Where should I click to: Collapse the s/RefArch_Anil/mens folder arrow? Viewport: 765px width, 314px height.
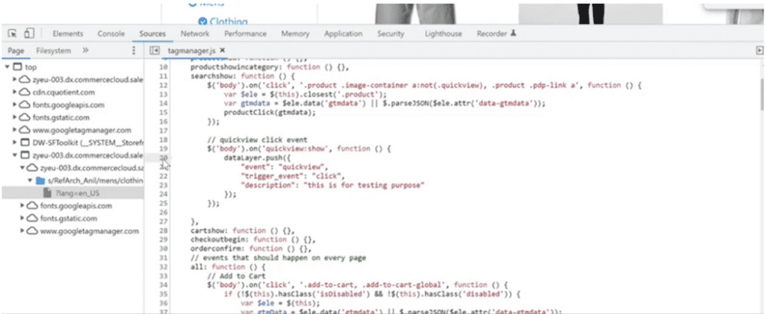click(30, 180)
